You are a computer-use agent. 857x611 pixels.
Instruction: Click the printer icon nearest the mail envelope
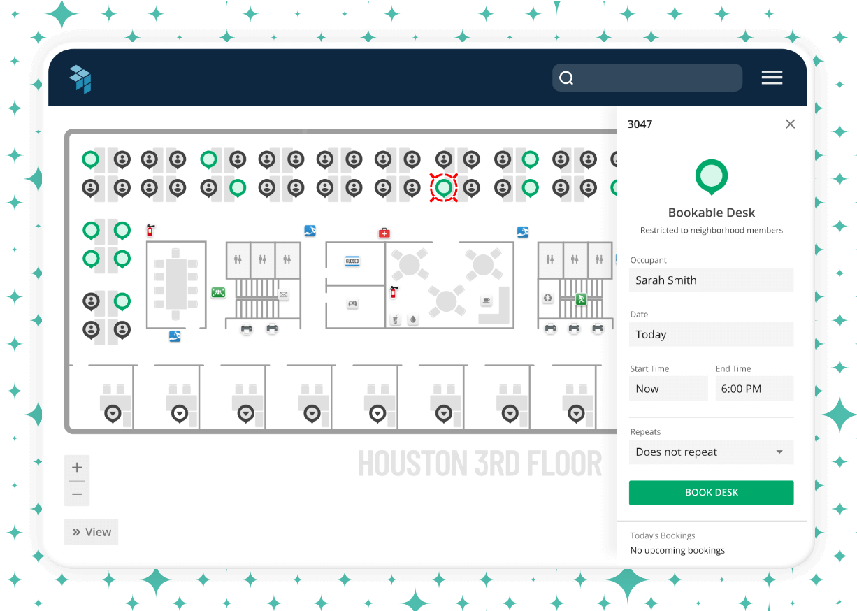click(x=272, y=329)
